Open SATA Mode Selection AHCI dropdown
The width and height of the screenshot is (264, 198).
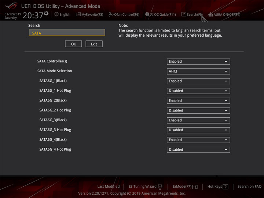(198, 71)
